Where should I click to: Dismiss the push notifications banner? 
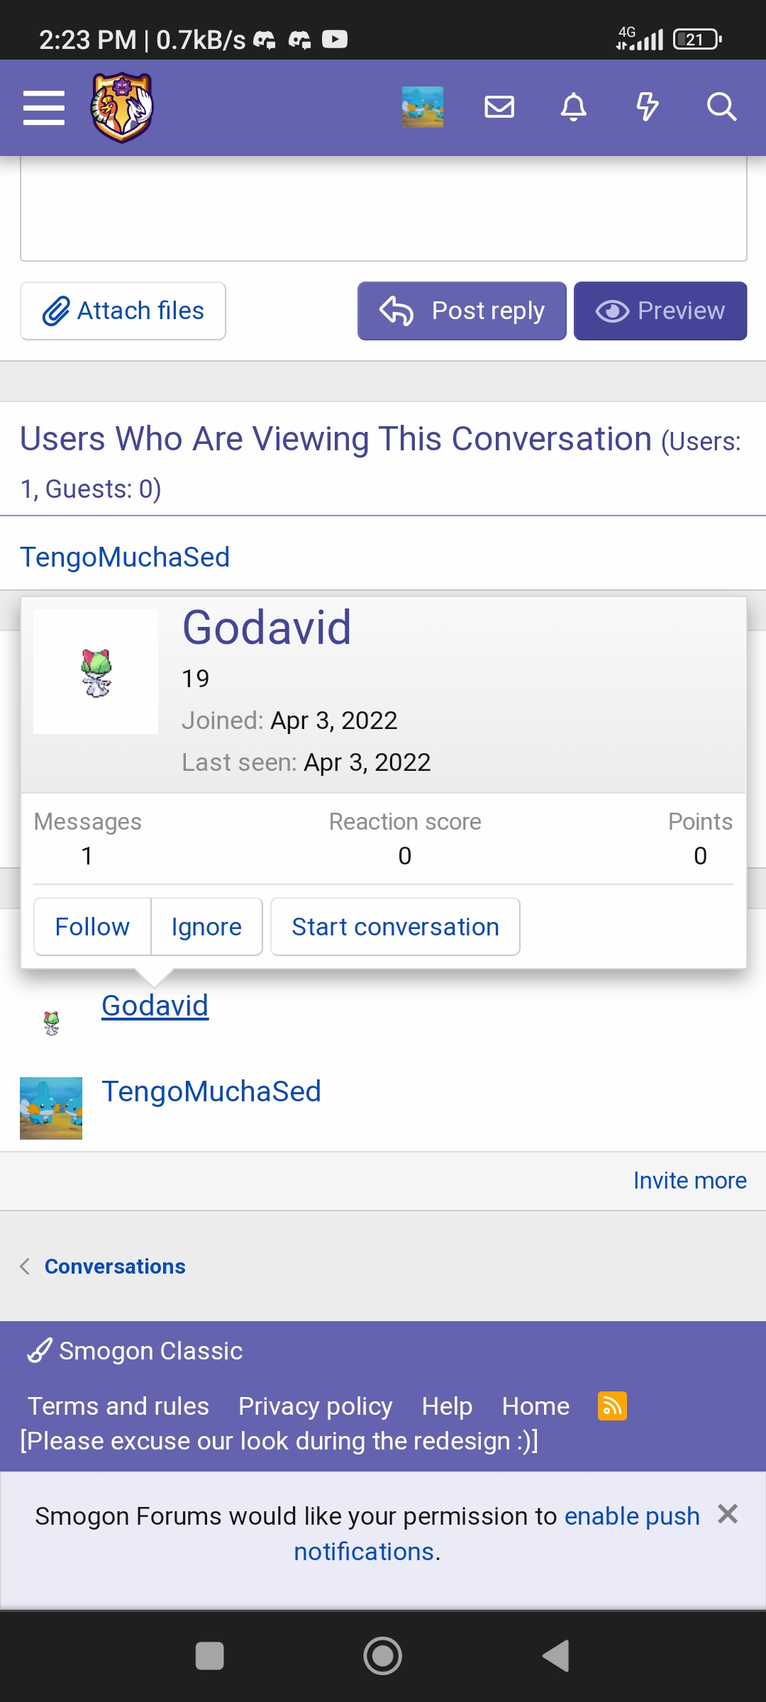(728, 1514)
